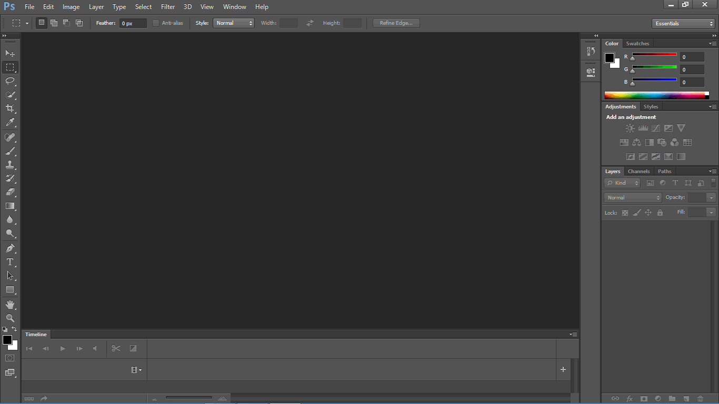Switch to the Channels tab

638,171
